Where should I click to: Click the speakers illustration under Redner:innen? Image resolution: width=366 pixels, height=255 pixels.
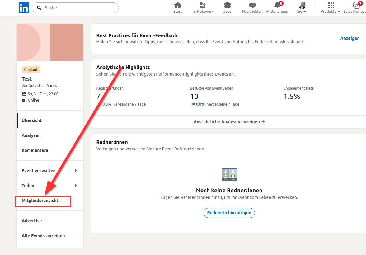pyautogui.click(x=229, y=174)
